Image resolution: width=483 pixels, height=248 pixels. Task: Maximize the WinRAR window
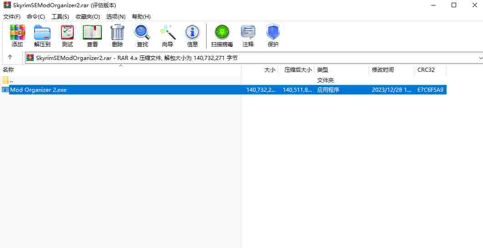[x=454, y=5]
